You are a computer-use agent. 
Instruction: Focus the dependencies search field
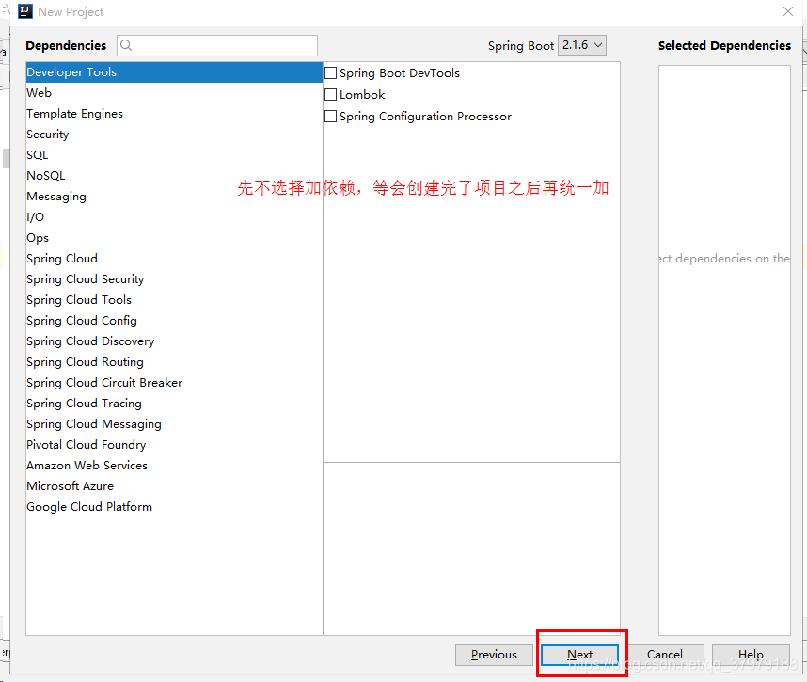pyautogui.click(x=217, y=45)
